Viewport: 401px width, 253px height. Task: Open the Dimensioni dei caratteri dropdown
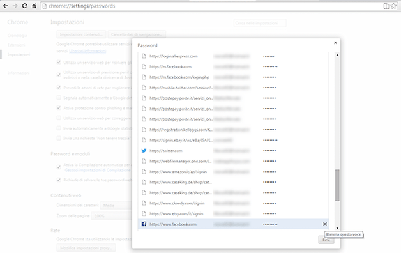coord(116,206)
